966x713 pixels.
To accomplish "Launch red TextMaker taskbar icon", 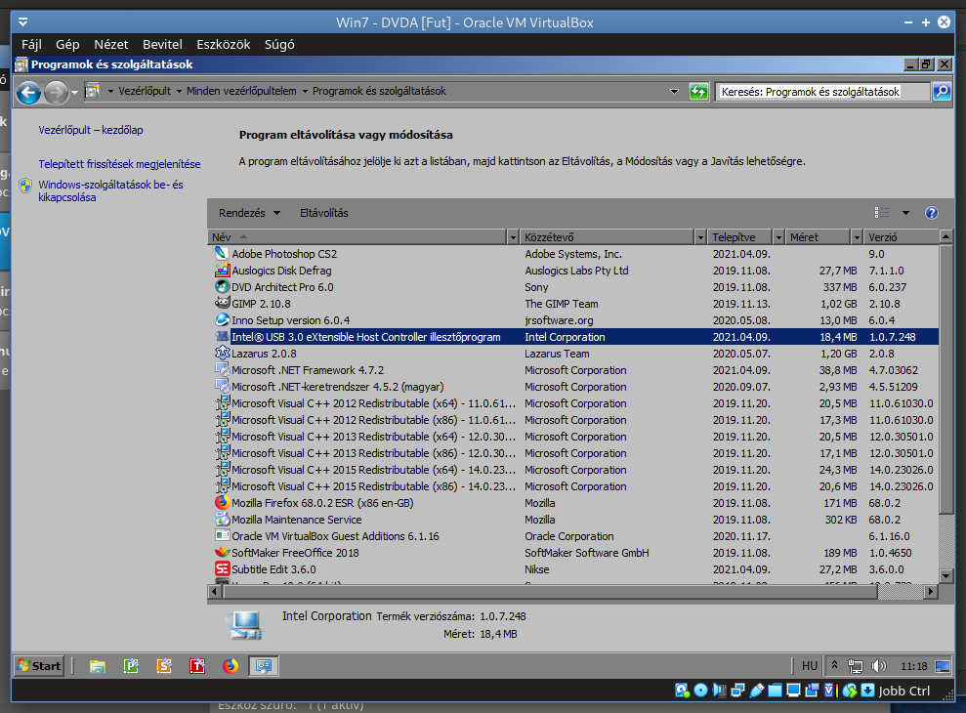I will (x=197, y=666).
